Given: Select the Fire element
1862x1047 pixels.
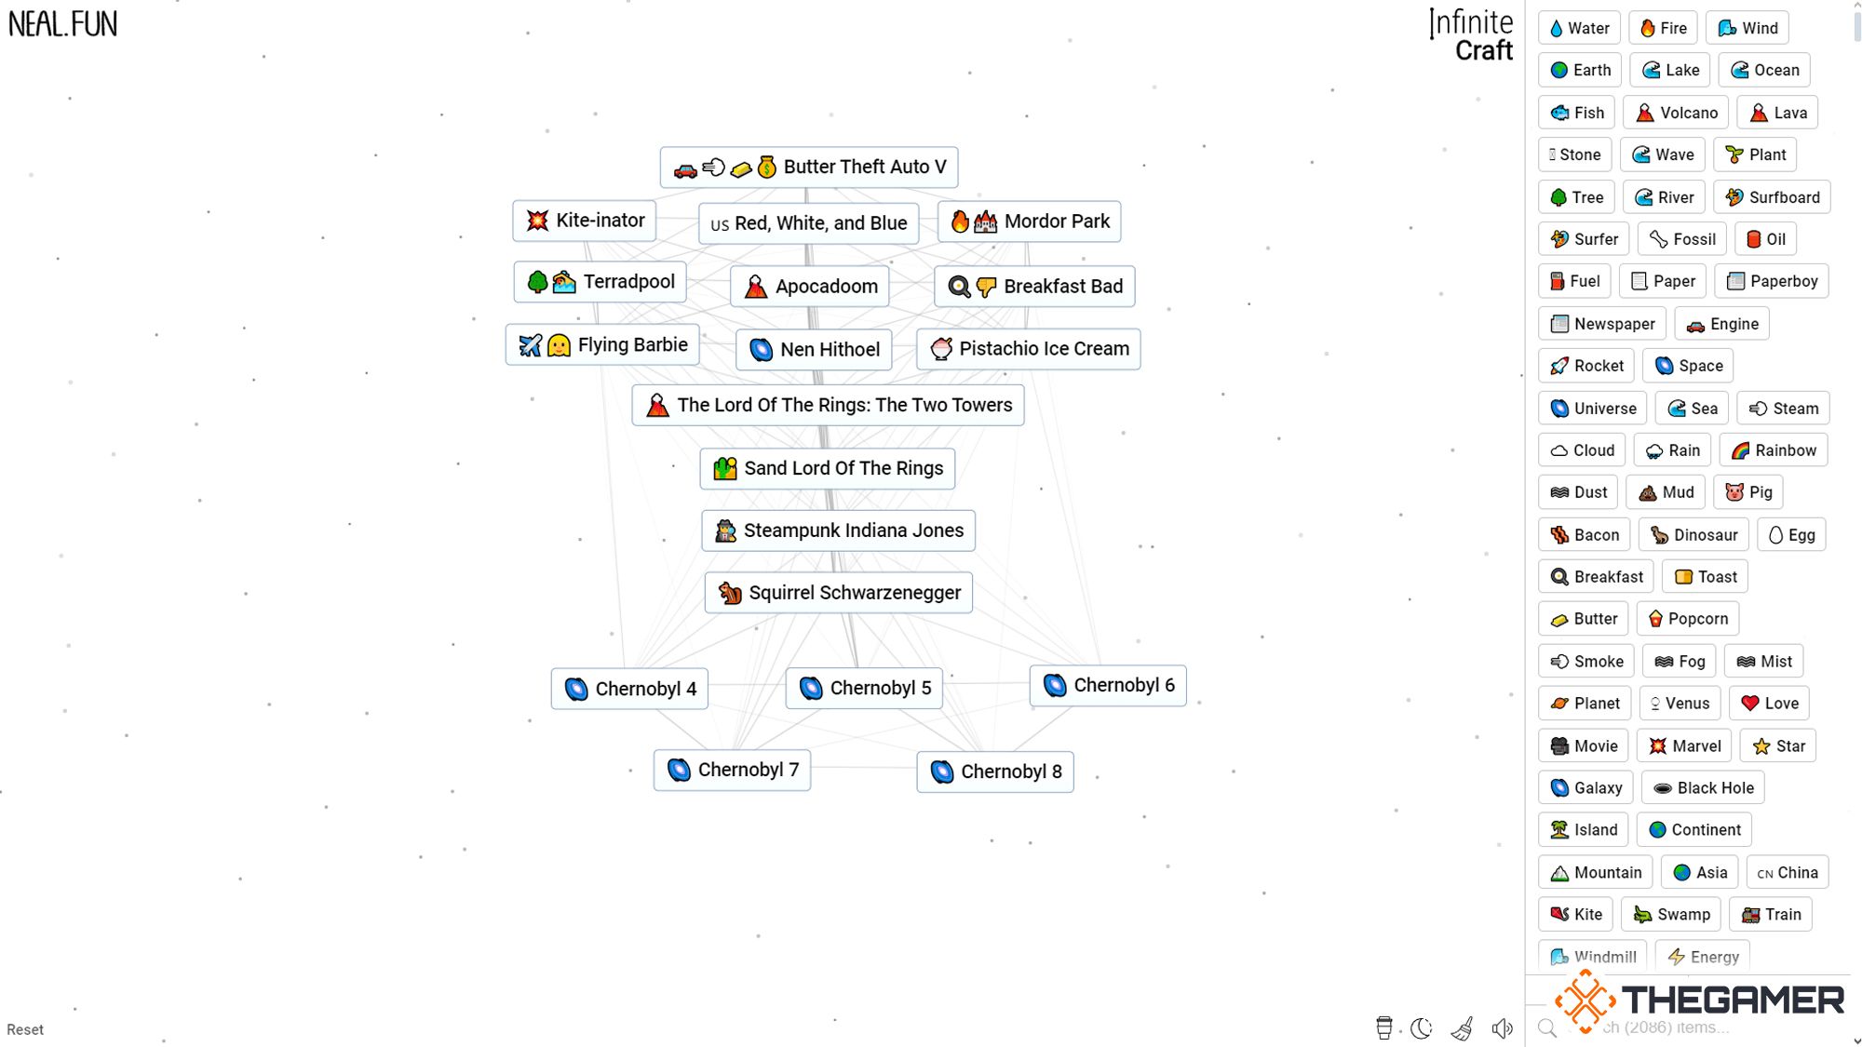Looking at the screenshot, I should 1663,28.
